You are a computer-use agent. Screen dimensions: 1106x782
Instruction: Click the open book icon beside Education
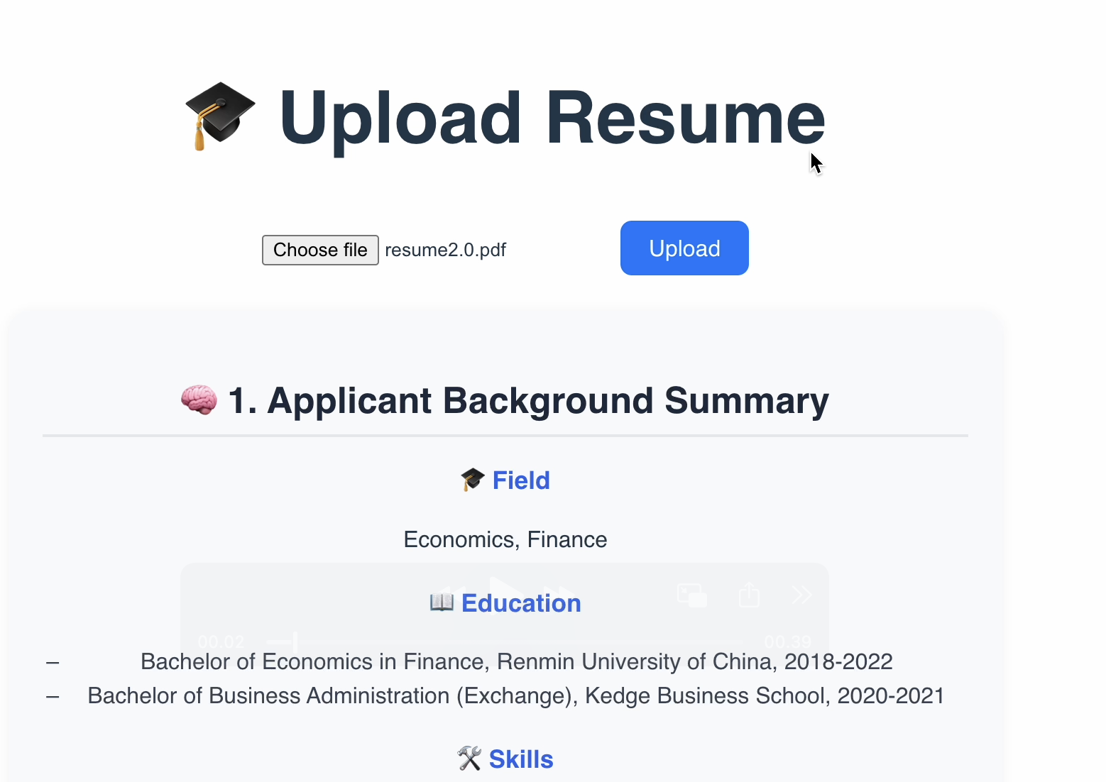[442, 602]
